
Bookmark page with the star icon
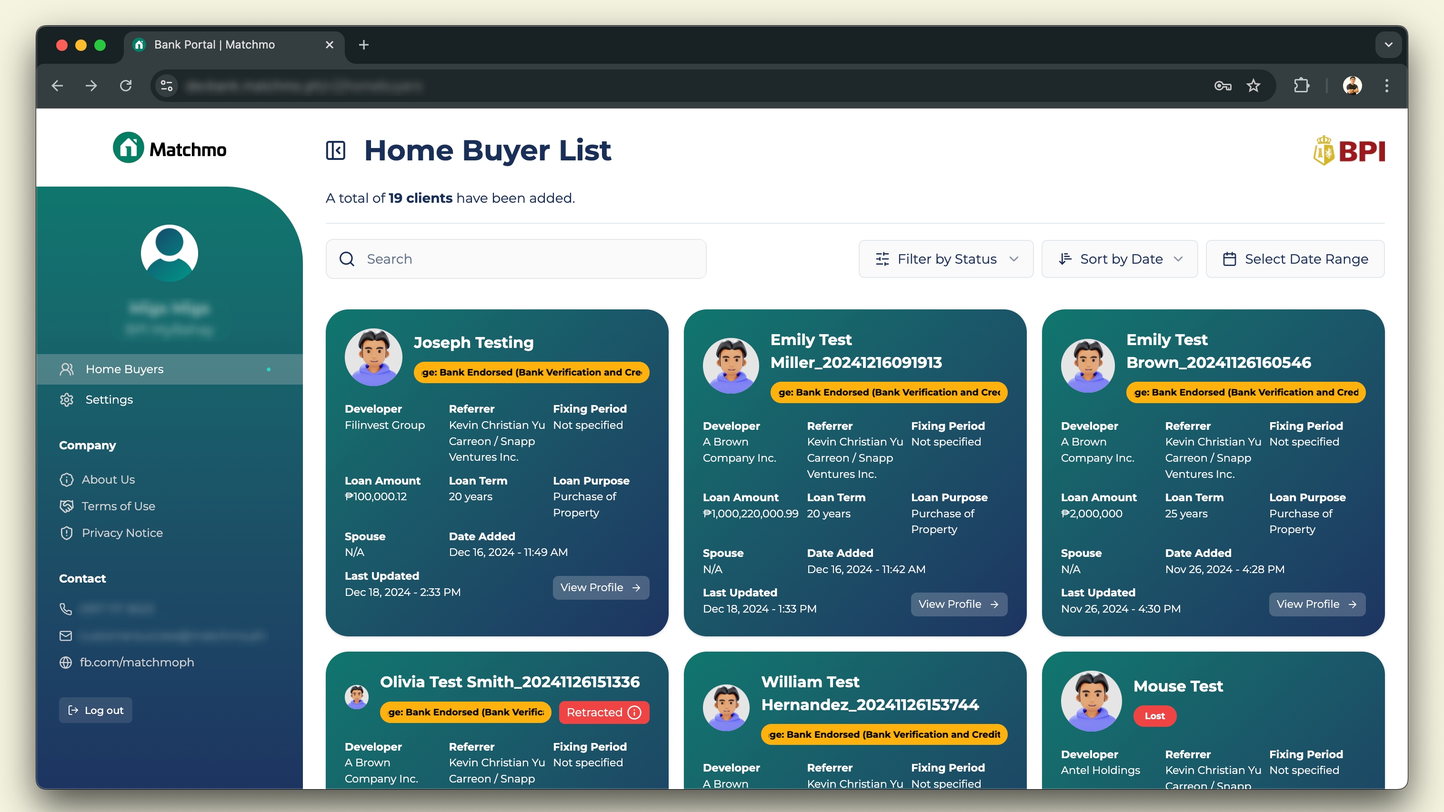click(x=1253, y=86)
